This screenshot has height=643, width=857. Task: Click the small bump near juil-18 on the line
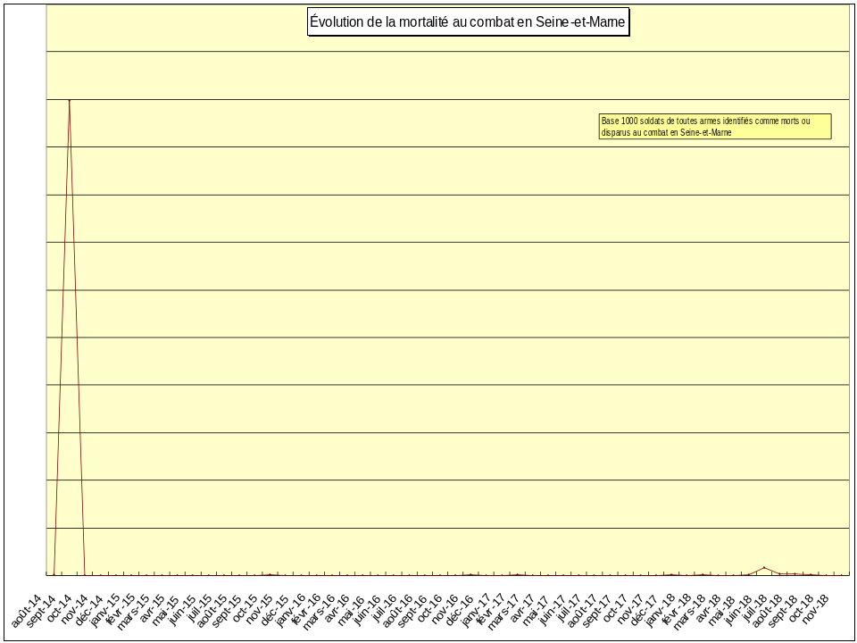(764, 568)
